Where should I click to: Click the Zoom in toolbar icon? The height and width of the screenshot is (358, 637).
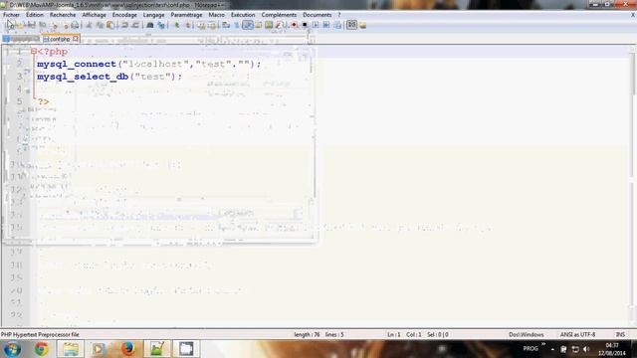point(177,25)
